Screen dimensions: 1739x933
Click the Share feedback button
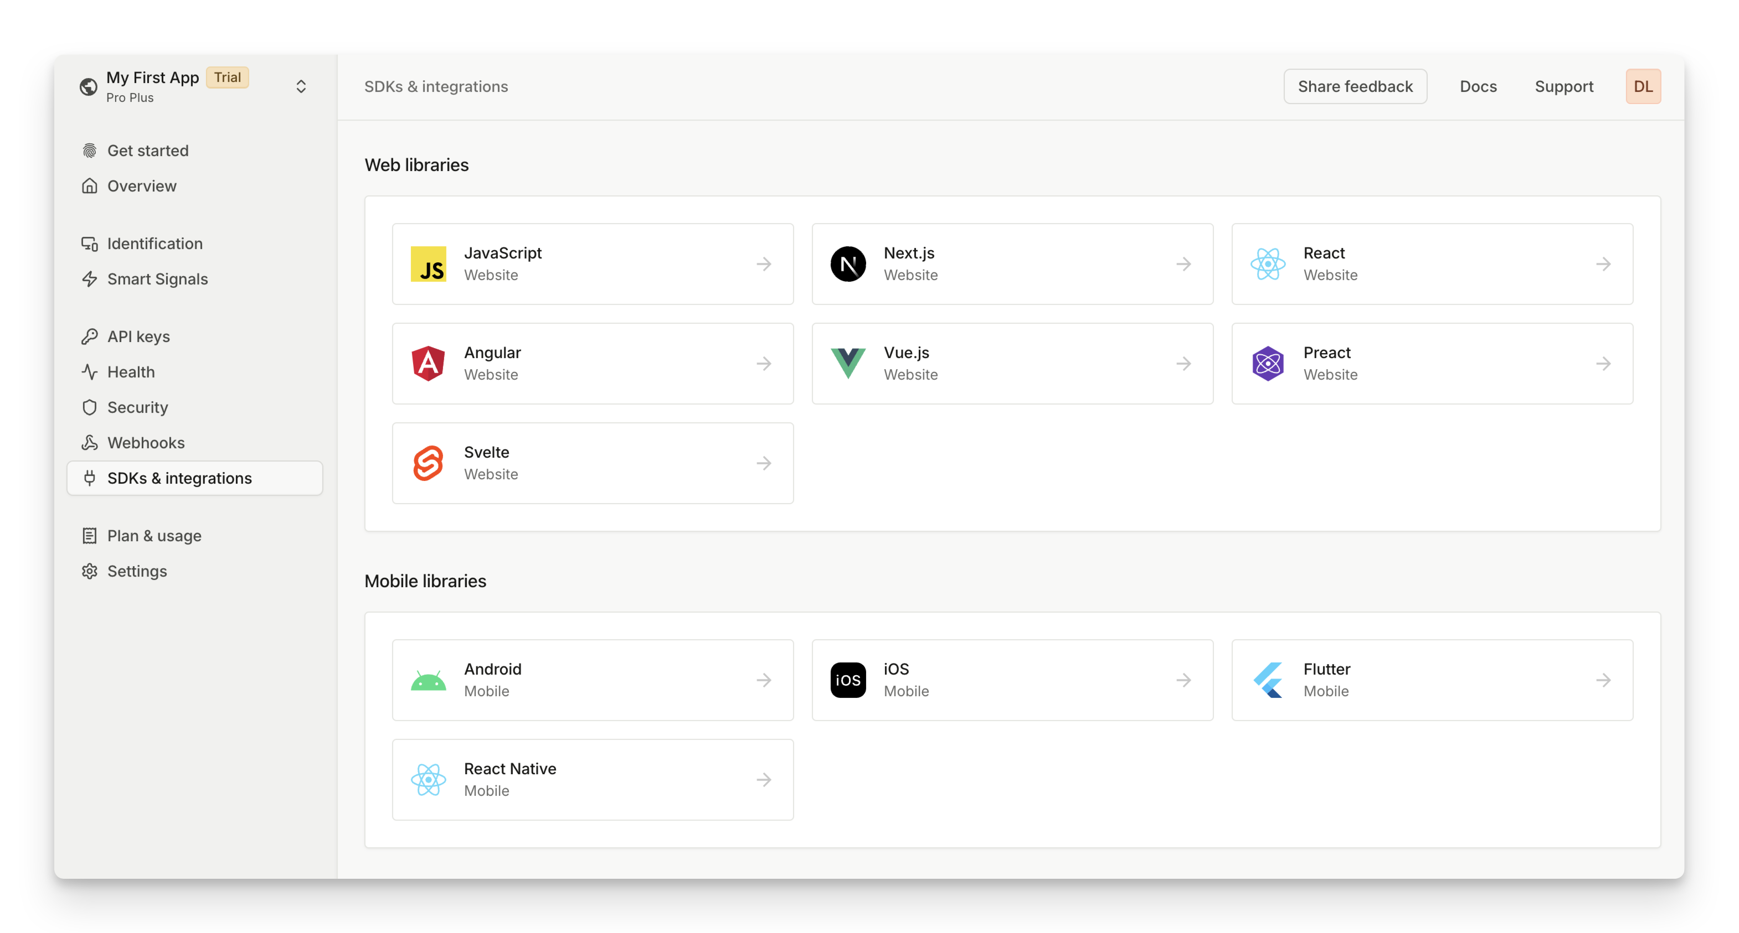[1355, 86]
